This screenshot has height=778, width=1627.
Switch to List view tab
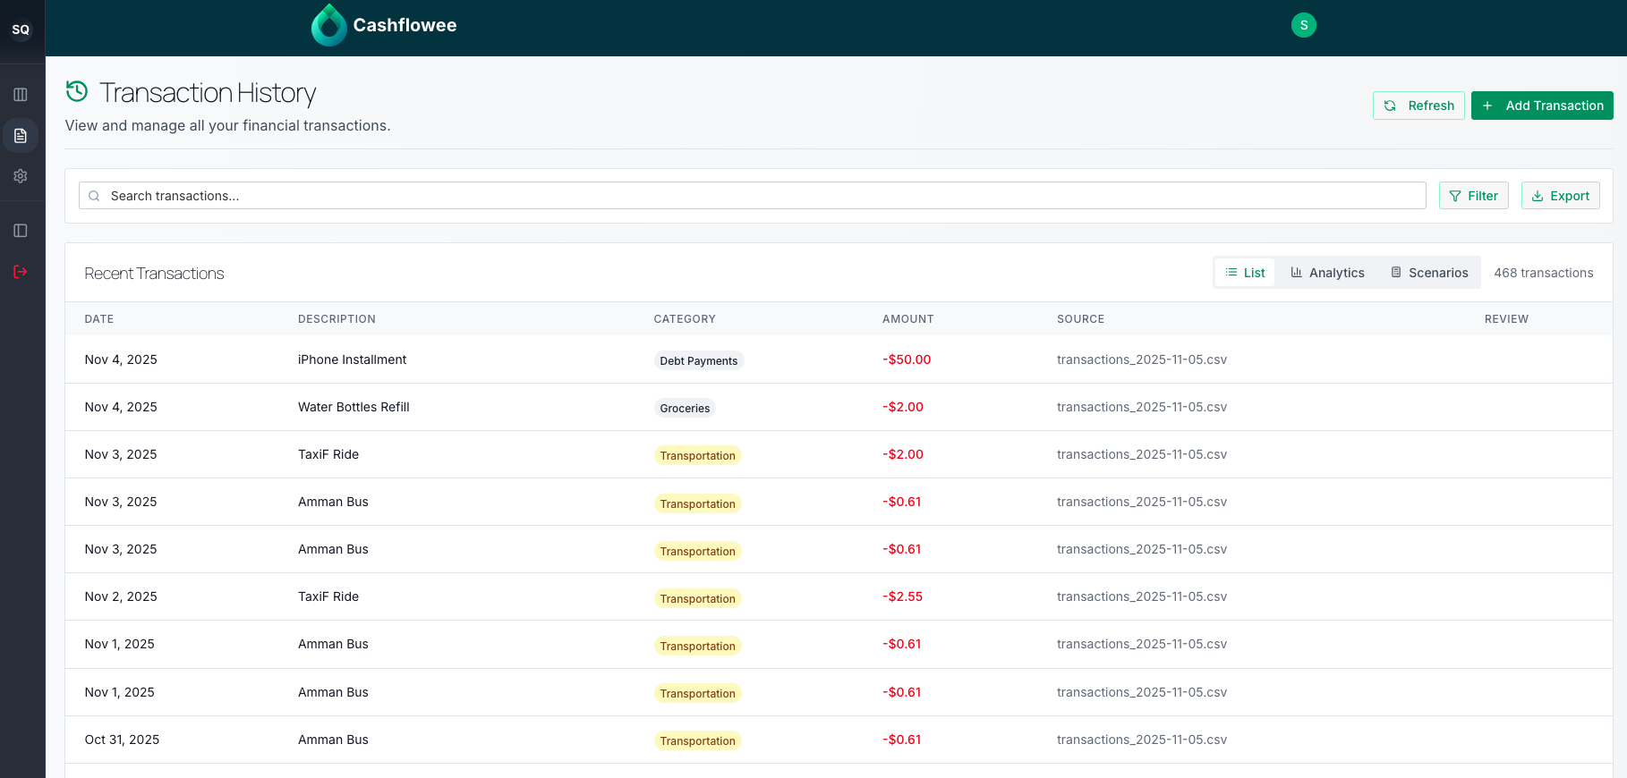pos(1245,273)
